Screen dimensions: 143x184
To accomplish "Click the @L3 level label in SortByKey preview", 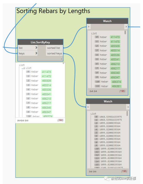I will (19, 121).
